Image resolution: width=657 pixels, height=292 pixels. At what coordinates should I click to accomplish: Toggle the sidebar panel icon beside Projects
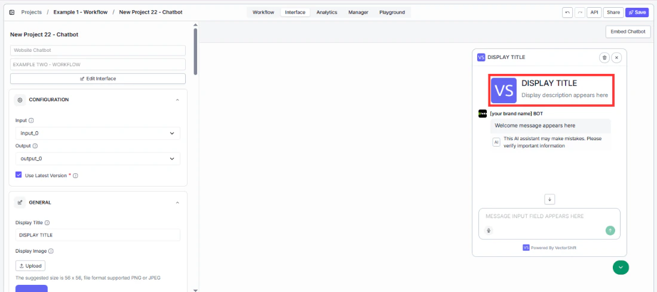tap(12, 13)
